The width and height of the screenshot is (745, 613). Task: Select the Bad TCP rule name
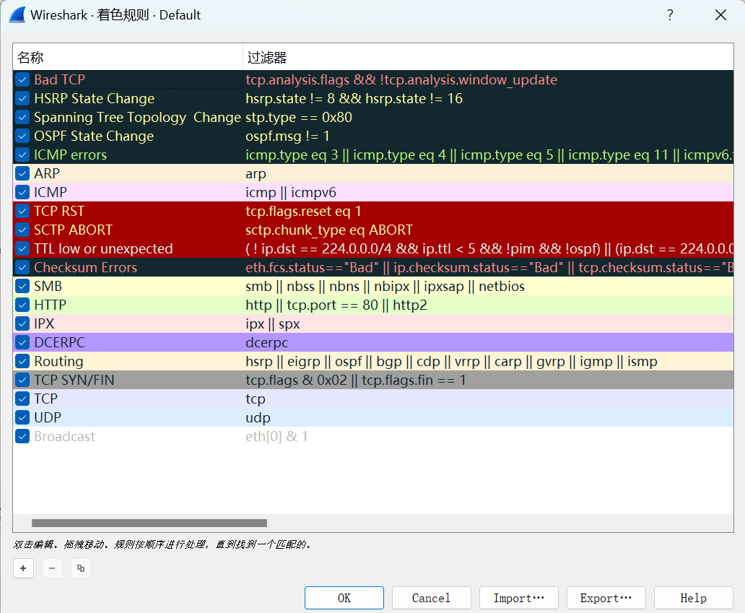pyautogui.click(x=59, y=79)
